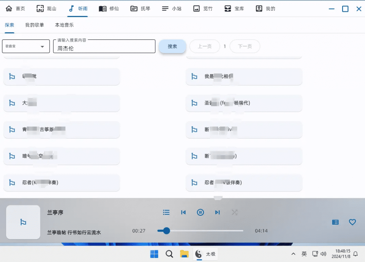Open the Windows Start menu
The image size is (365, 262).
pos(154,254)
